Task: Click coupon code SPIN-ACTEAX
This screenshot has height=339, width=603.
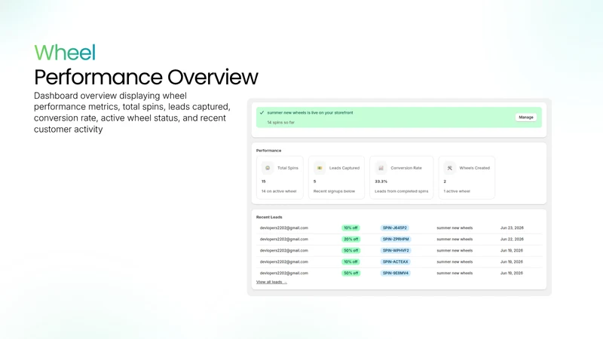Action: tap(395, 261)
